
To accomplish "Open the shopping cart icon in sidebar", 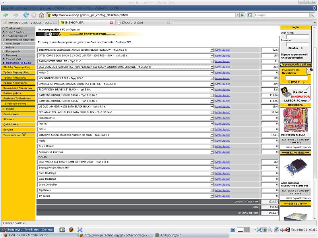I will [24, 134].
